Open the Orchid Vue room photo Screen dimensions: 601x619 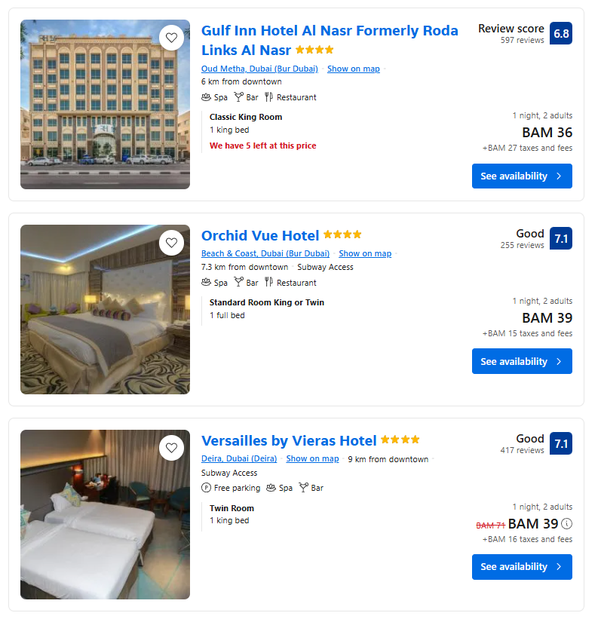105,309
